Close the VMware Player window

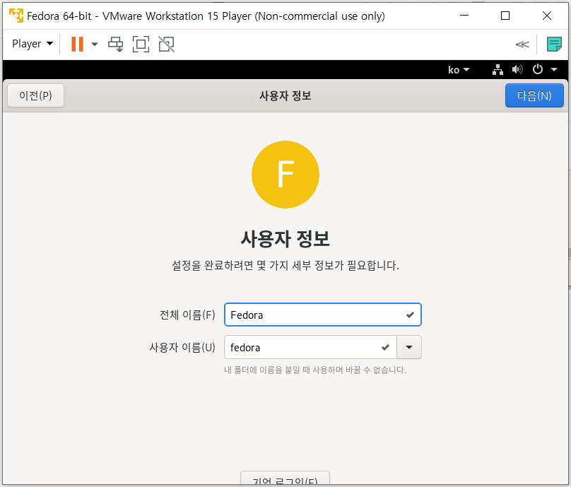pyautogui.click(x=546, y=16)
